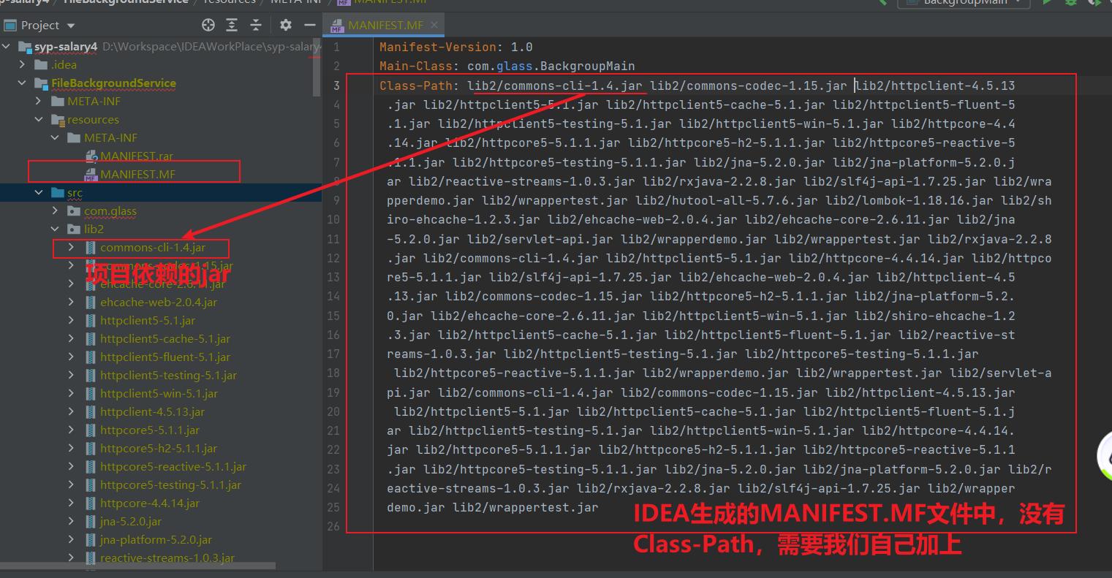Click the MANIFEST.MF tab file icon
1112x578 pixels.
(337, 26)
